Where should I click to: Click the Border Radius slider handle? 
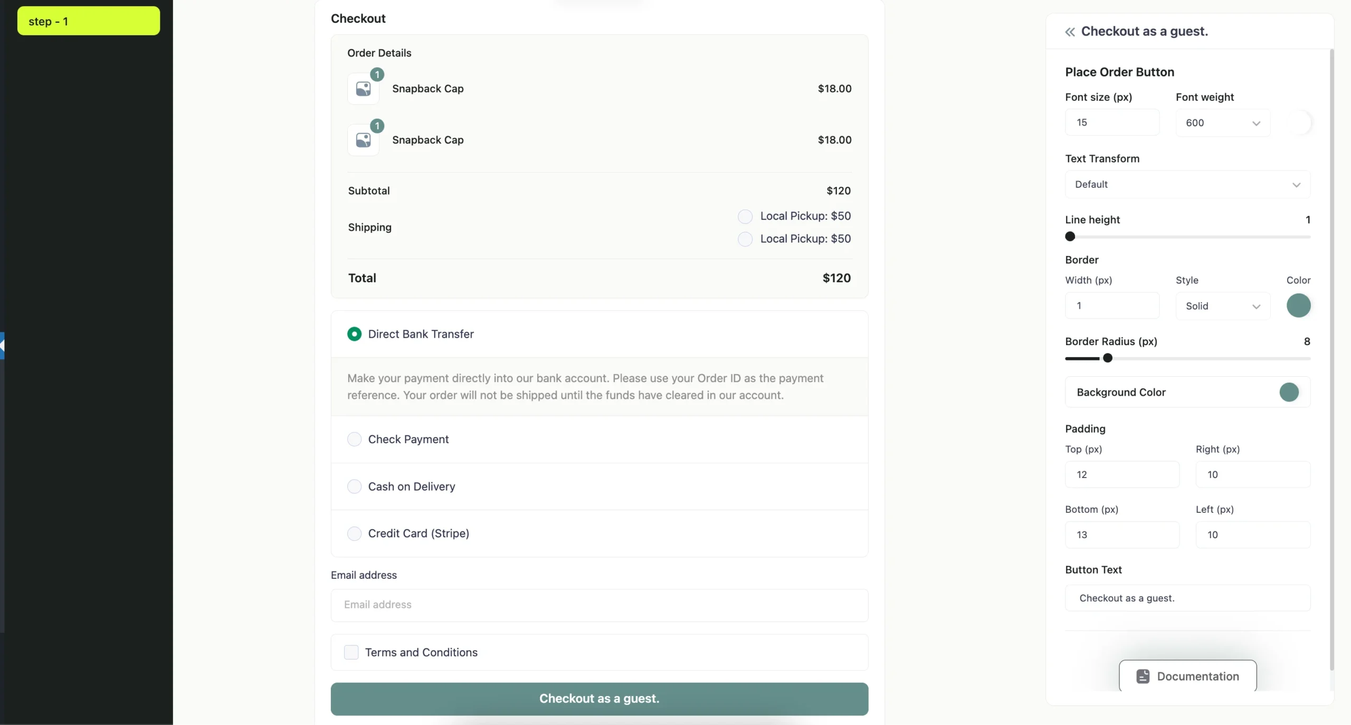[x=1108, y=358]
